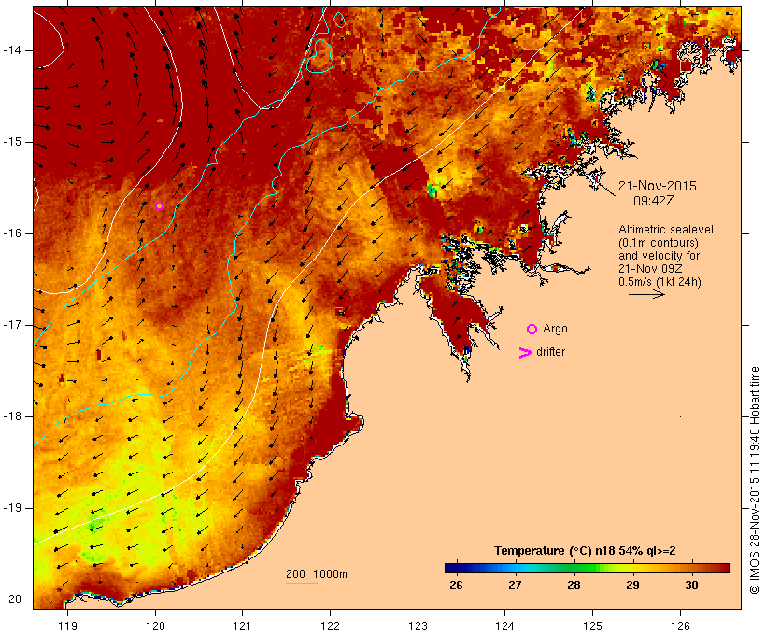Screen dimensions: 766x635
Task: Click the '0.5m/s (1kt 24h)' text
Action: point(660,282)
